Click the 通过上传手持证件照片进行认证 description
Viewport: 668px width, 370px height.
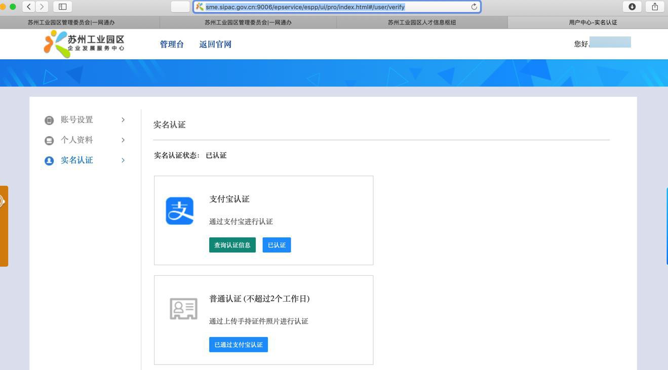[x=259, y=321]
